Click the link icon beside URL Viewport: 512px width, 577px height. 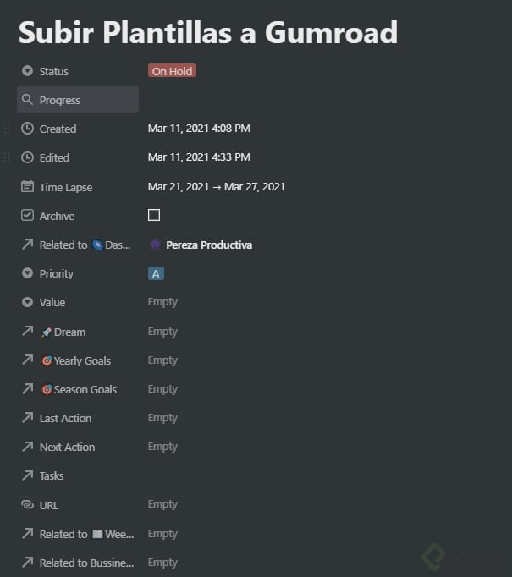(28, 505)
